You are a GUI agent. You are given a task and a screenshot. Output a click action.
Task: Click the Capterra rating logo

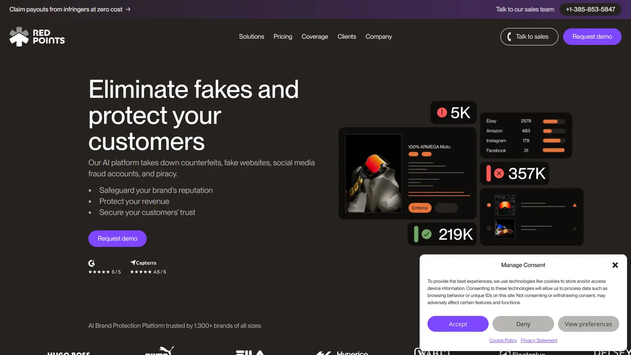143,263
